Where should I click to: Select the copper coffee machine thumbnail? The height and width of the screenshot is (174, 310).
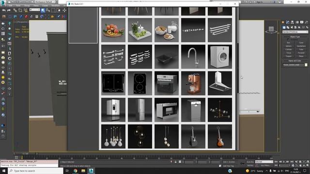pos(193,83)
